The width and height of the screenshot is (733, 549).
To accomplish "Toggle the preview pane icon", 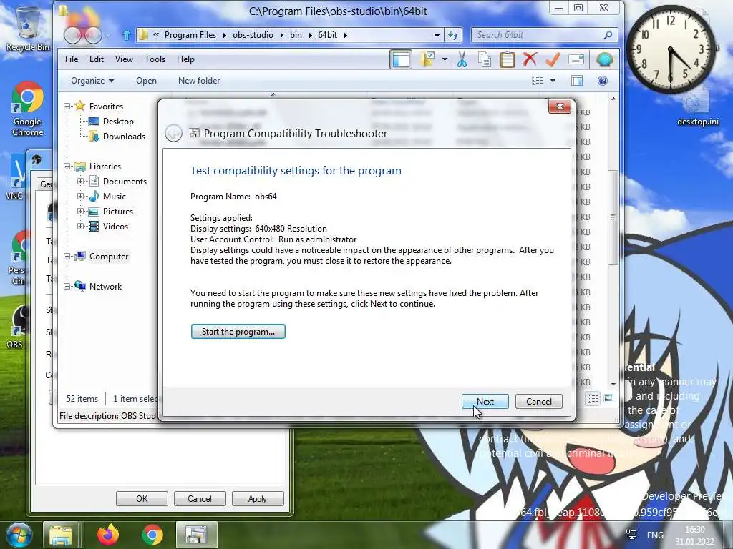I will 577,81.
